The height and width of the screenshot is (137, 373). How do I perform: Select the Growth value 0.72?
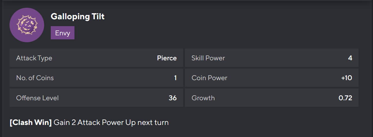[x=345, y=98]
